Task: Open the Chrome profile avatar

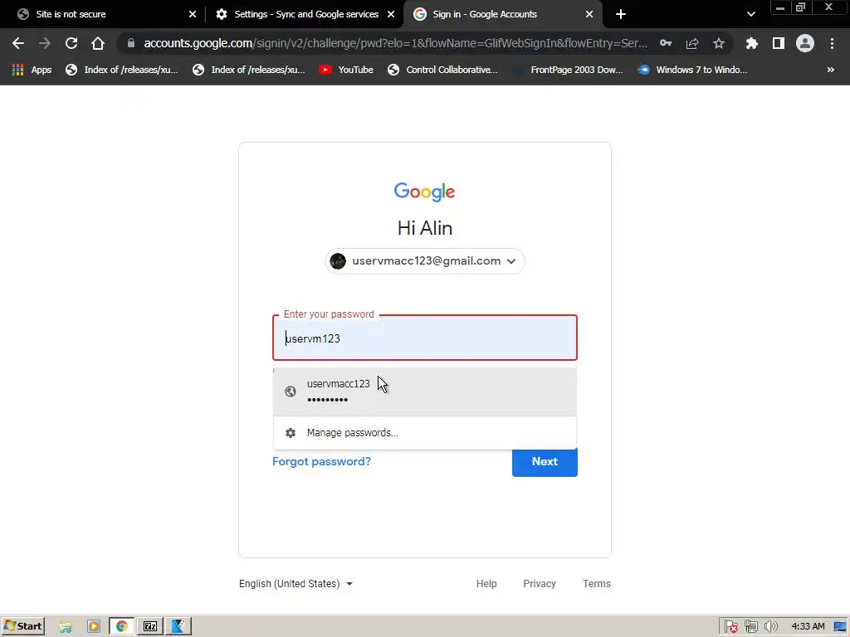Action: (805, 43)
